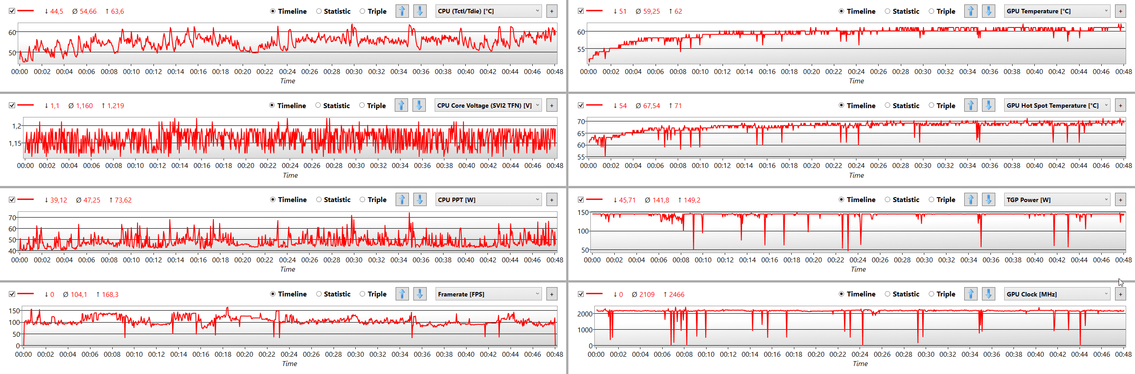Move the CPU PPT chart down
The height and width of the screenshot is (374, 1135).
pos(420,199)
